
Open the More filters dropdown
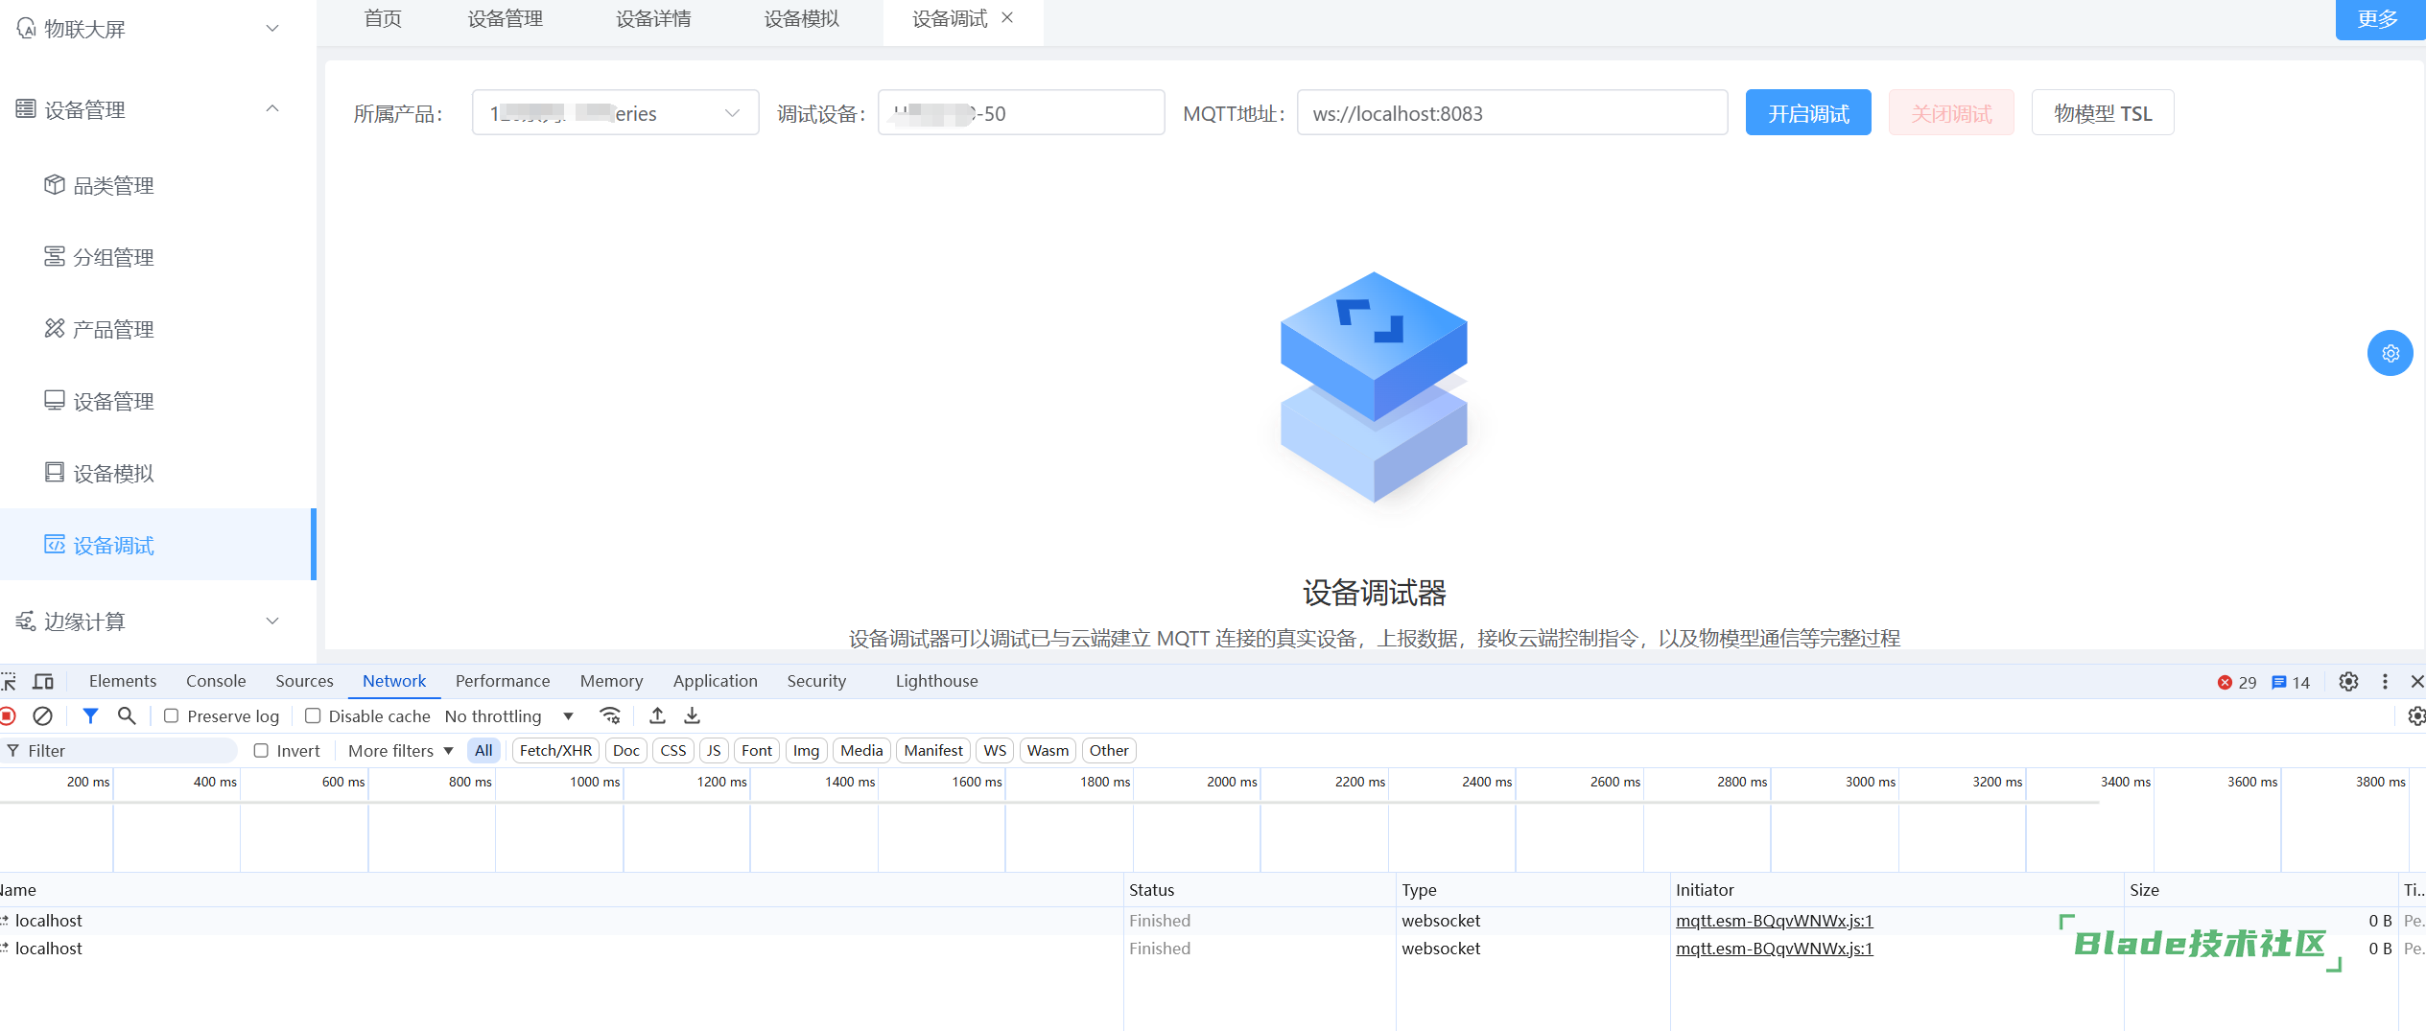[401, 750]
